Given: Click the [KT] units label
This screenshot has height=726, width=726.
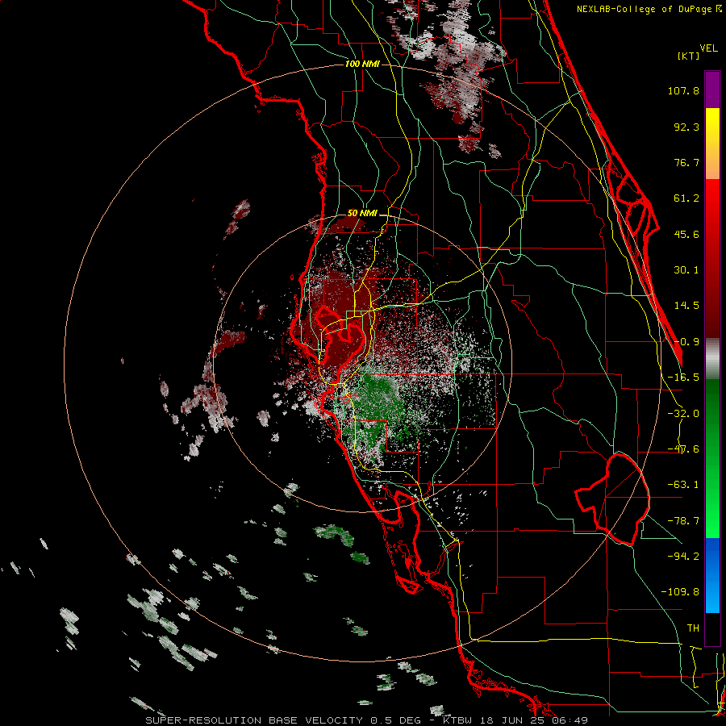Looking at the screenshot, I should point(689,56).
